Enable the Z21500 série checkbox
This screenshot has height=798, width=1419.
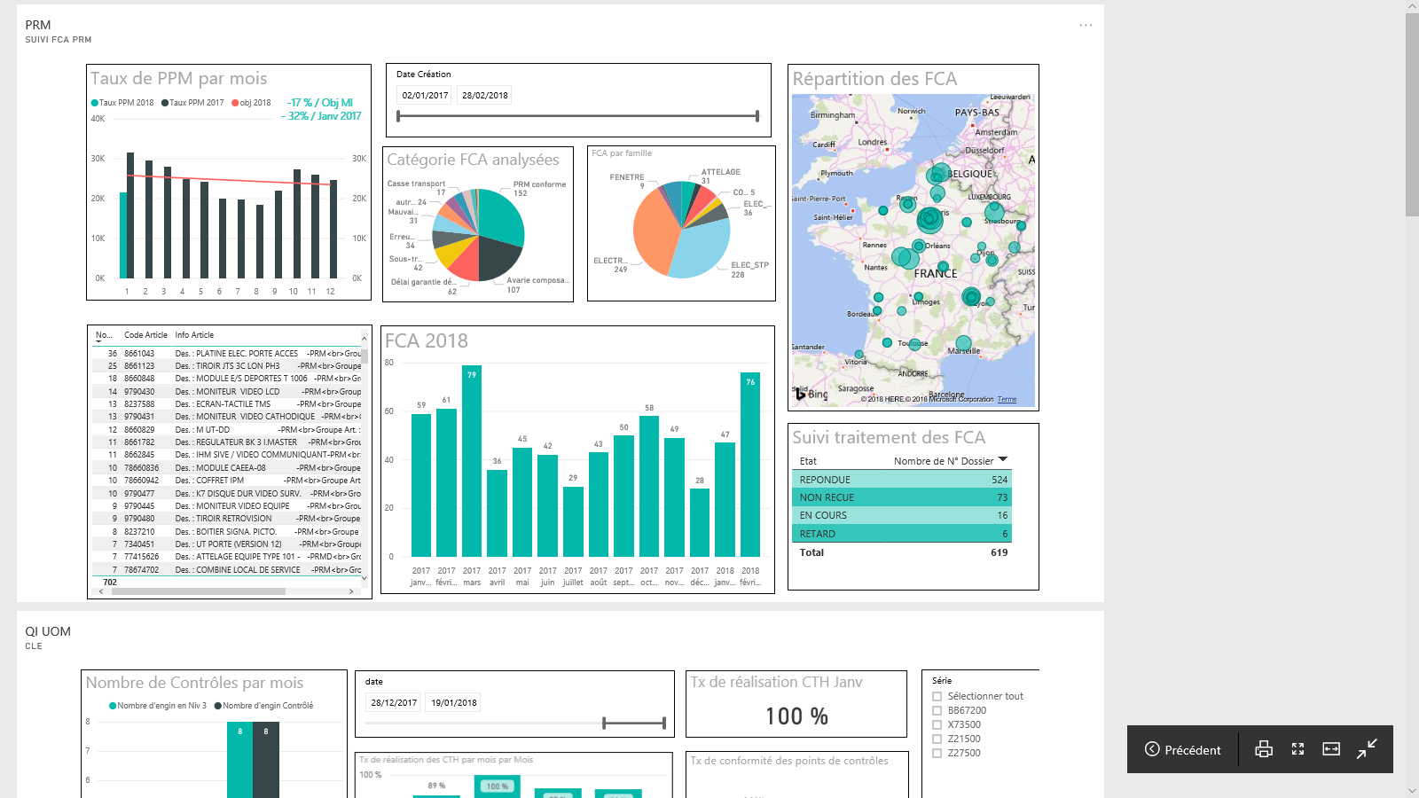click(937, 739)
